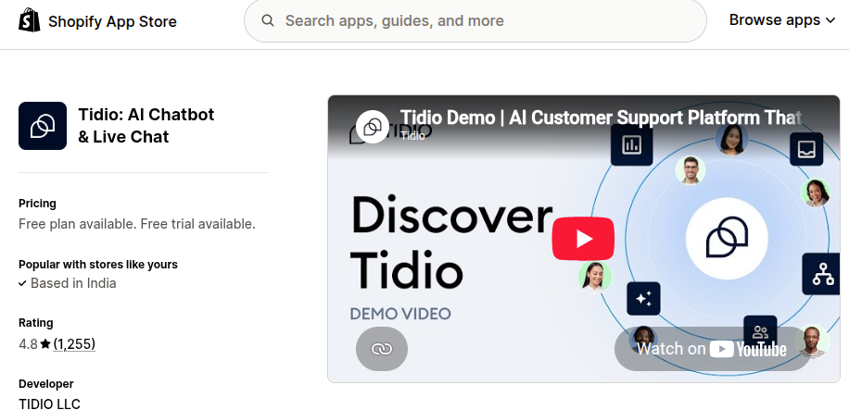The height and width of the screenshot is (410, 849).
Task: Copy video link with chain icon
Action: pyautogui.click(x=382, y=349)
